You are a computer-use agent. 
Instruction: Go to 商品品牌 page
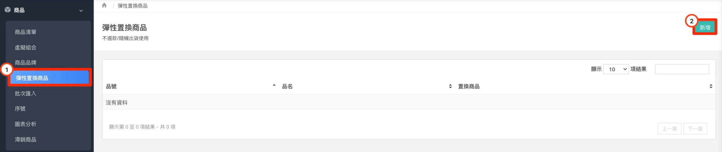[26, 62]
